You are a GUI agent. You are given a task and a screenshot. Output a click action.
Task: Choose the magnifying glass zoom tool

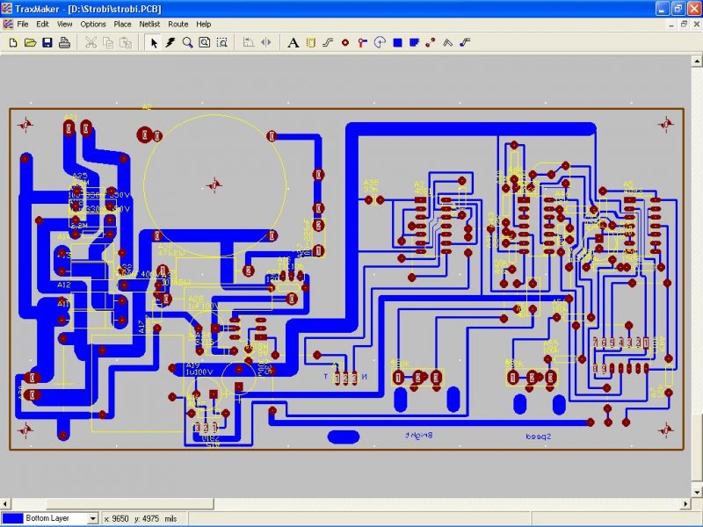pyautogui.click(x=187, y=42)
